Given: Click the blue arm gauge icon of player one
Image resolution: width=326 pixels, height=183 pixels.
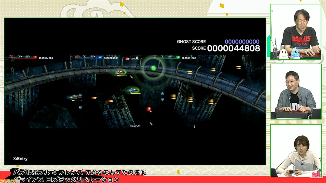Looking at the screenshot, I should [27, 56].
